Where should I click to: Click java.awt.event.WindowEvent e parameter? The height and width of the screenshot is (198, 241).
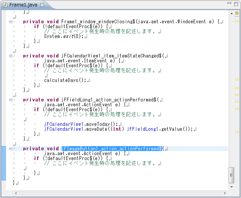[175, 22]
